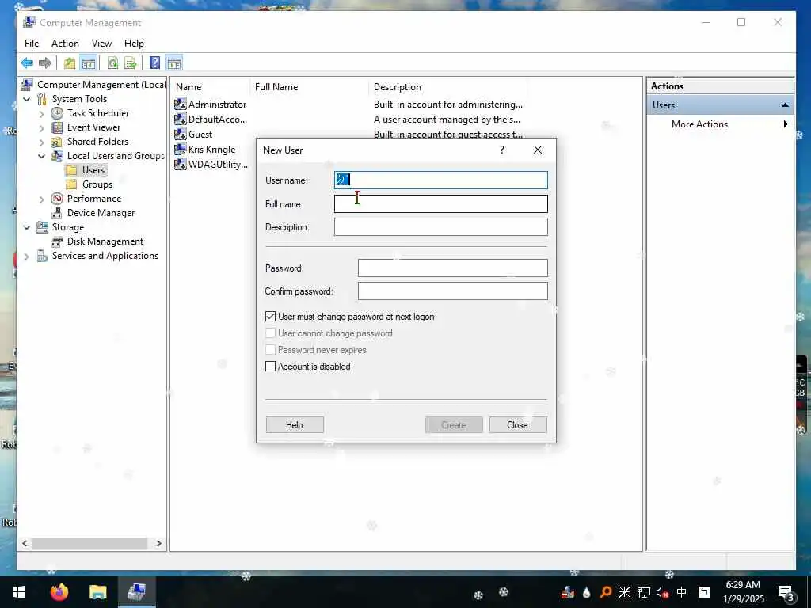This screenshot has height=608, width=811.
Task: Click into the Description field
Action: [440, 227]
